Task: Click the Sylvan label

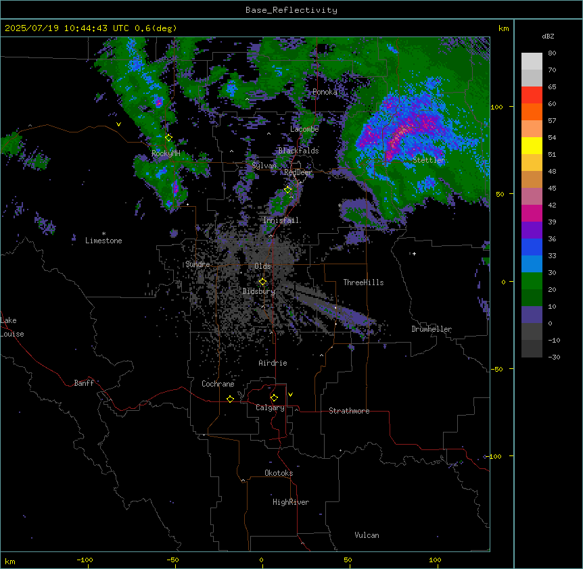Action: pyautogui.click(x=264, y=166)
